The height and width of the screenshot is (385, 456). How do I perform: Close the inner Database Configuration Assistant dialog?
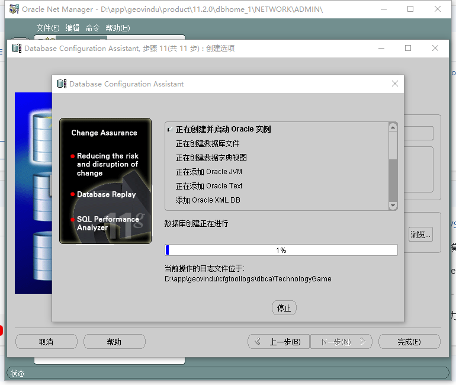click(x=394, y=84)
